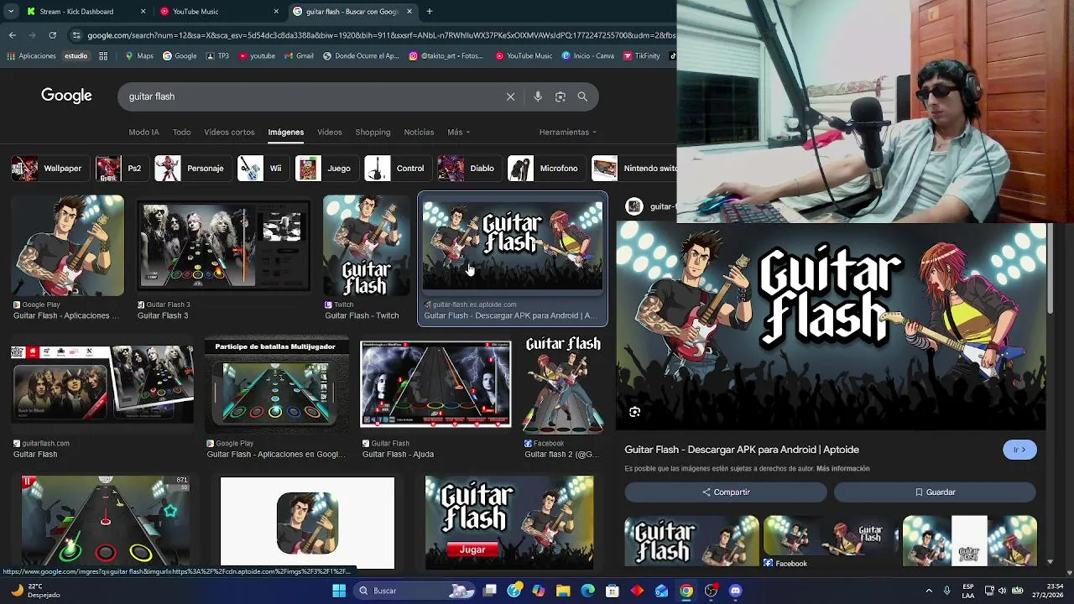Open Task View on the taskbar
The width and height of the screenshot is (1074, 604).
point(490,591)
